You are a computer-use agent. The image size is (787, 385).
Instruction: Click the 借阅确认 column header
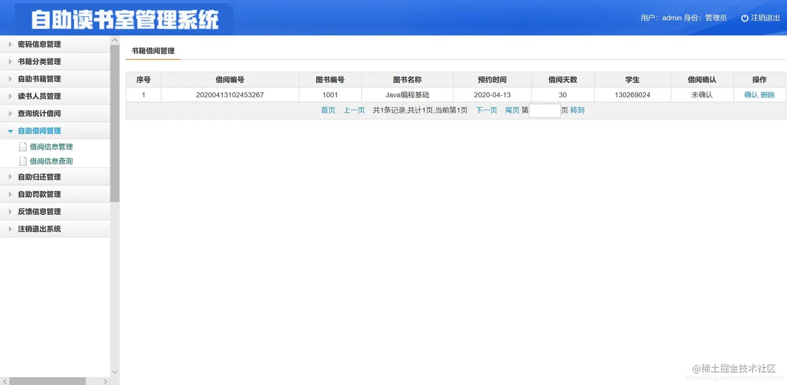pyautogui.click(x=702, y=80)
